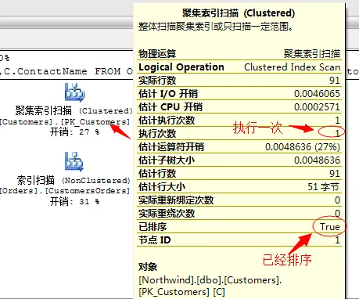
Task: Click the '估计行数' property label
Action: (157, 174)
